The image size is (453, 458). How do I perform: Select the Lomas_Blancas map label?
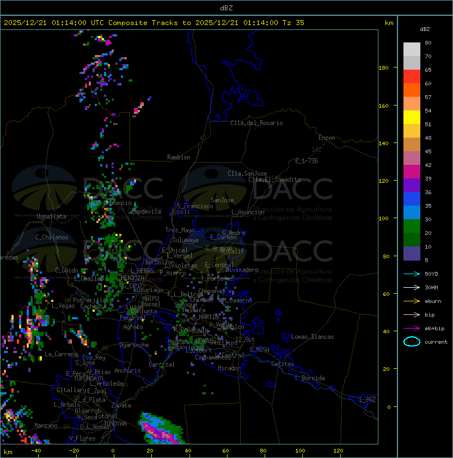tap(313, 337)
